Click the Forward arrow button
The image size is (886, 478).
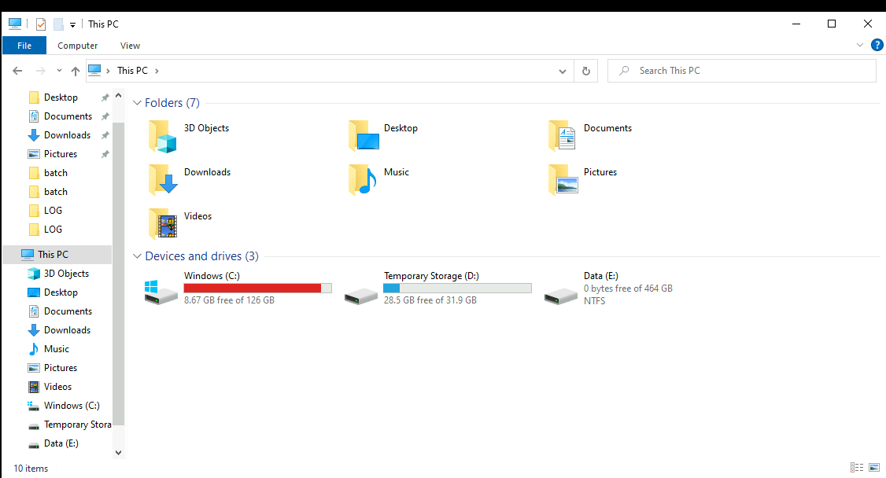coord(40,71)
